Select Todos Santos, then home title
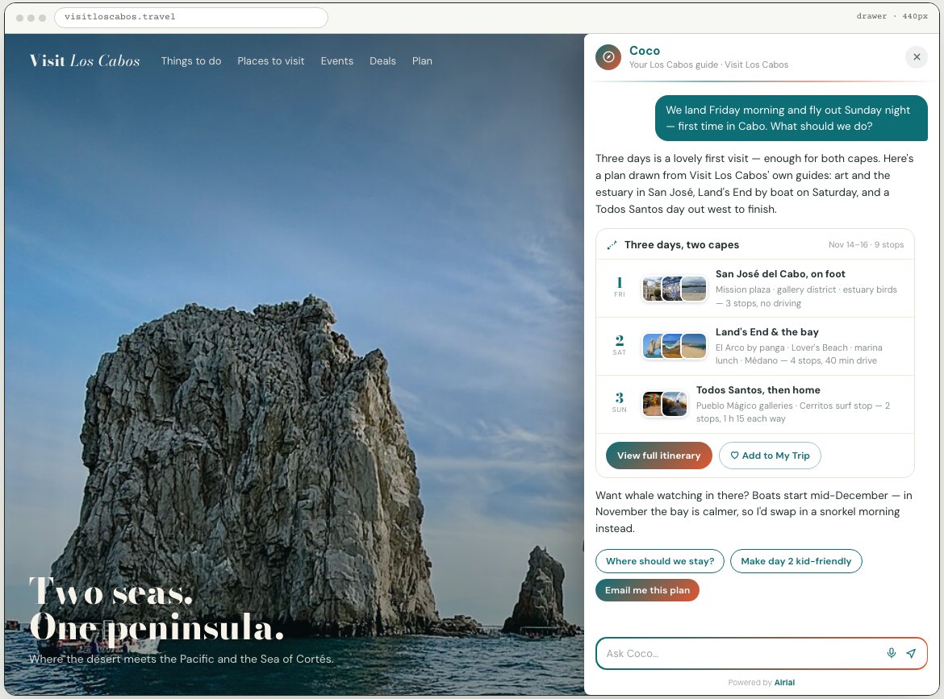 [758, 389]
